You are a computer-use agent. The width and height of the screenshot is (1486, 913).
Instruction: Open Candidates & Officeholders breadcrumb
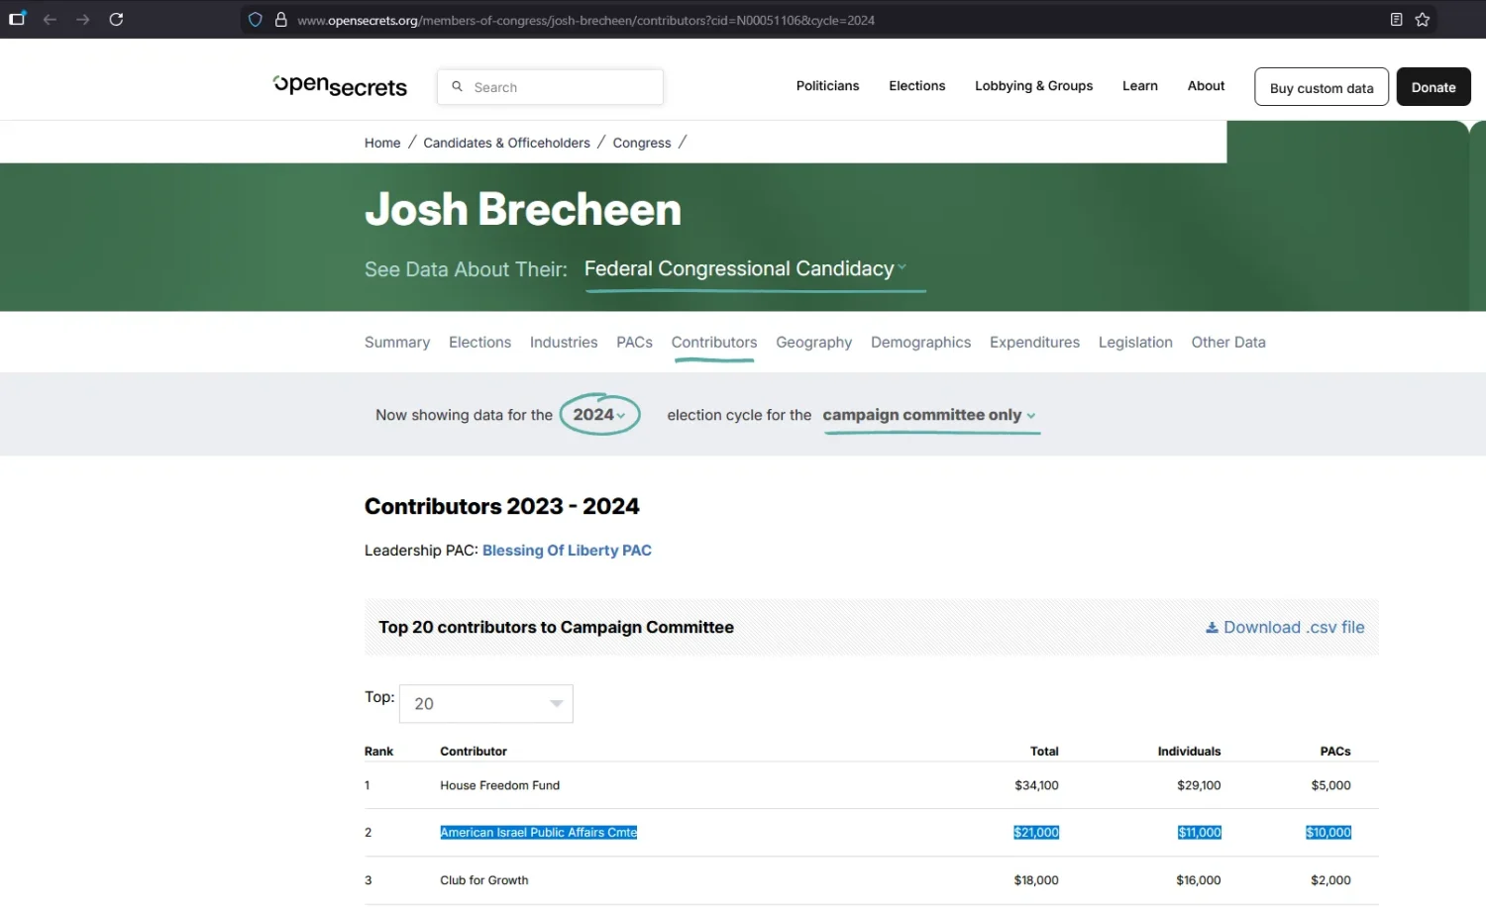pyautogui.click(x=506, y=143)
